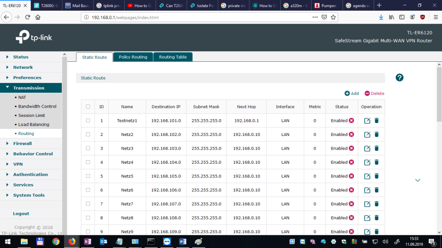Disable the Netz6 route status icon
The image size is (442, 248).
(x=351, y=190)
